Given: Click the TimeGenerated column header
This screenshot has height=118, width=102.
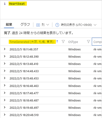Looking at the screenshot, I should click(x=31, y=42).
